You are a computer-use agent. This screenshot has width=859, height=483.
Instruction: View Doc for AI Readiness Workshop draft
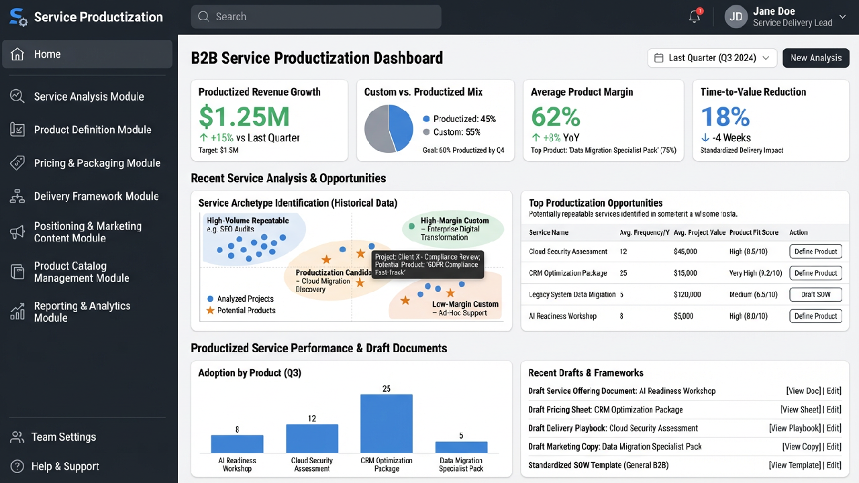coord(805,391)
